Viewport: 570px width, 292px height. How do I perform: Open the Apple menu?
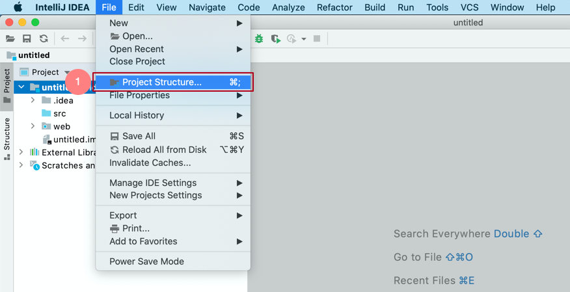tap(18, 7)
